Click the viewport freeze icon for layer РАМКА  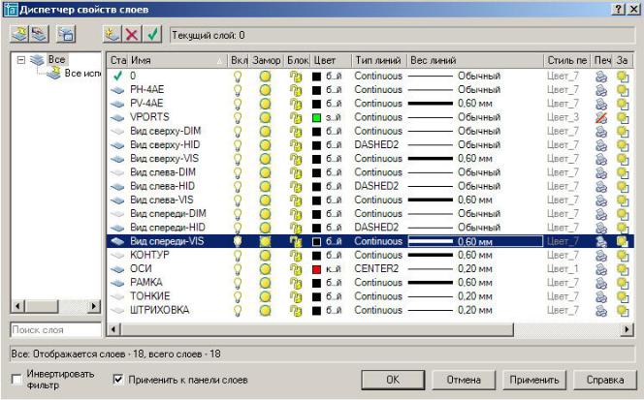623,283
